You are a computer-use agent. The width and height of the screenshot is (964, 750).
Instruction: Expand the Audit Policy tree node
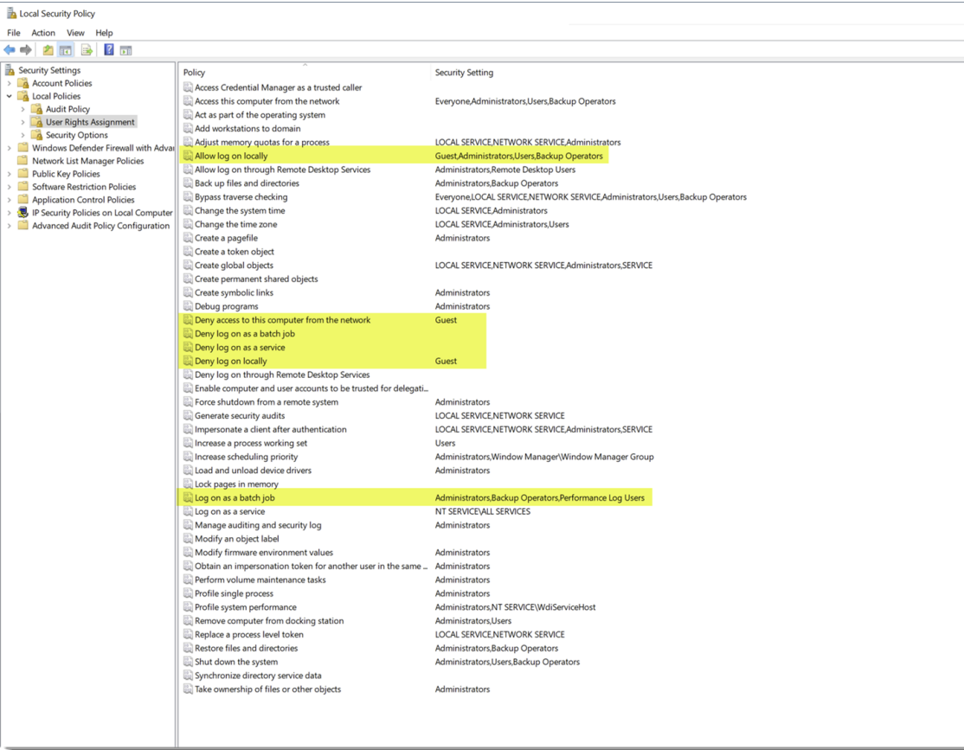(22, 109)
